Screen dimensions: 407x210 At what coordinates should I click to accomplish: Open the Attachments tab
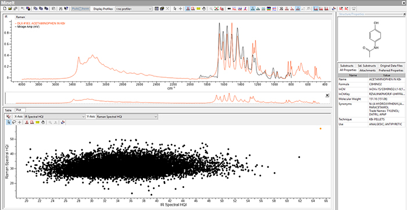(x=367, y=70)
